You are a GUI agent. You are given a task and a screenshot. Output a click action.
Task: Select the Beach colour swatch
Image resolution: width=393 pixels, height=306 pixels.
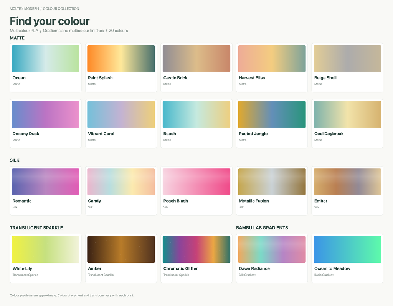pos(196,115)
